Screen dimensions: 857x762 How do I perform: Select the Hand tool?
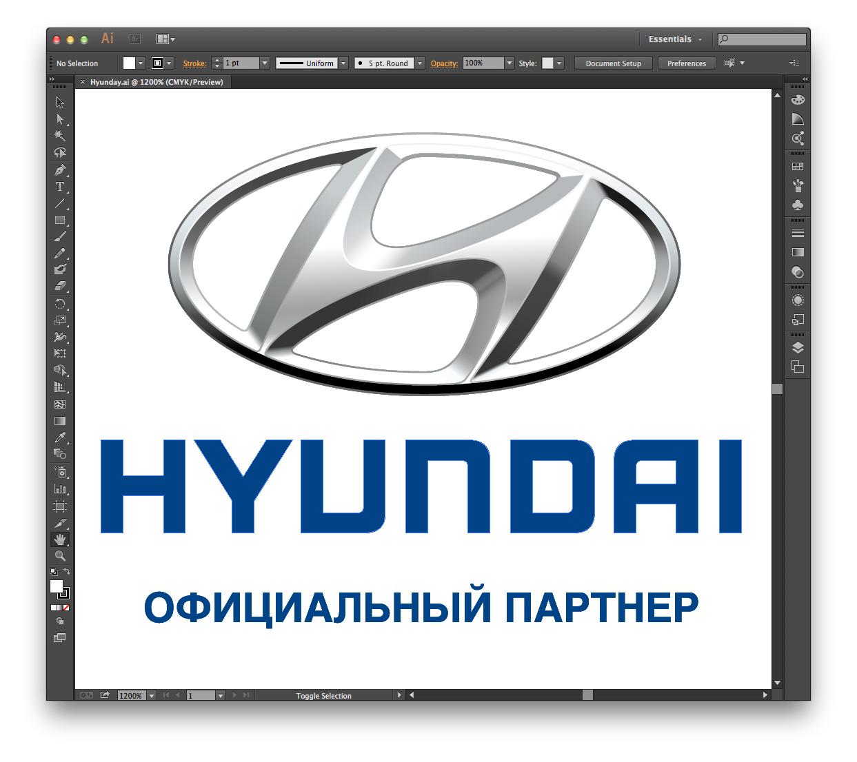tap(60, 539)
